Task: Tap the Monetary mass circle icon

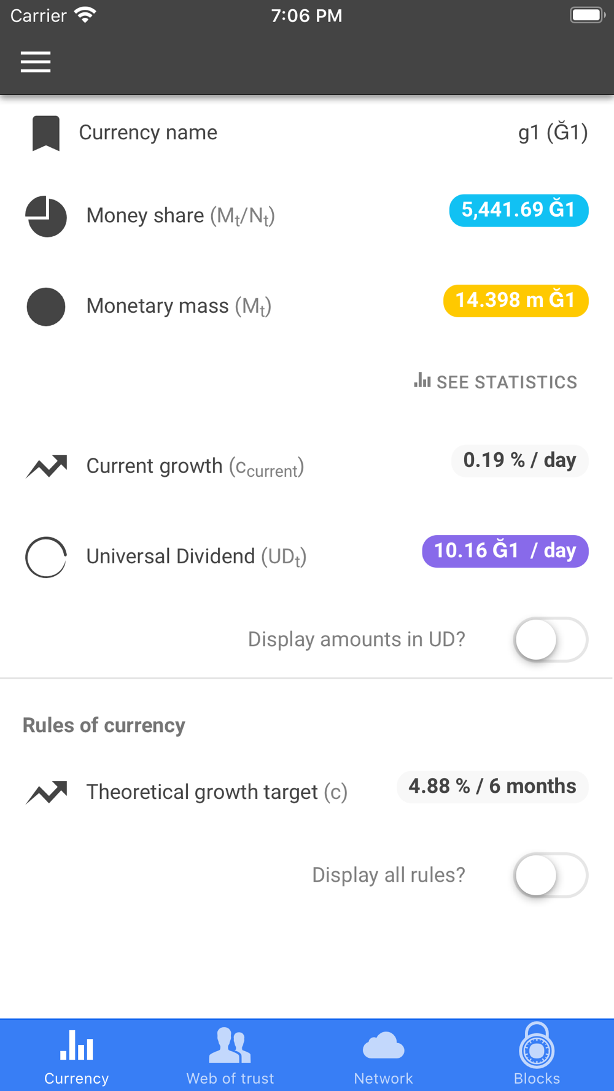Action: click(x=46, y=306)
